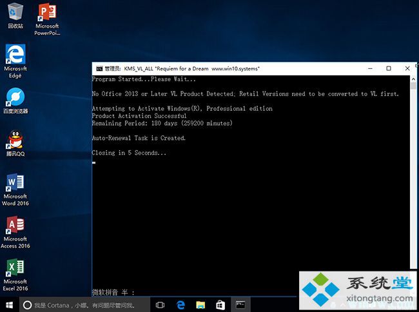
Task: Click the console scrollbar up arrow
Action: (413, 79)
